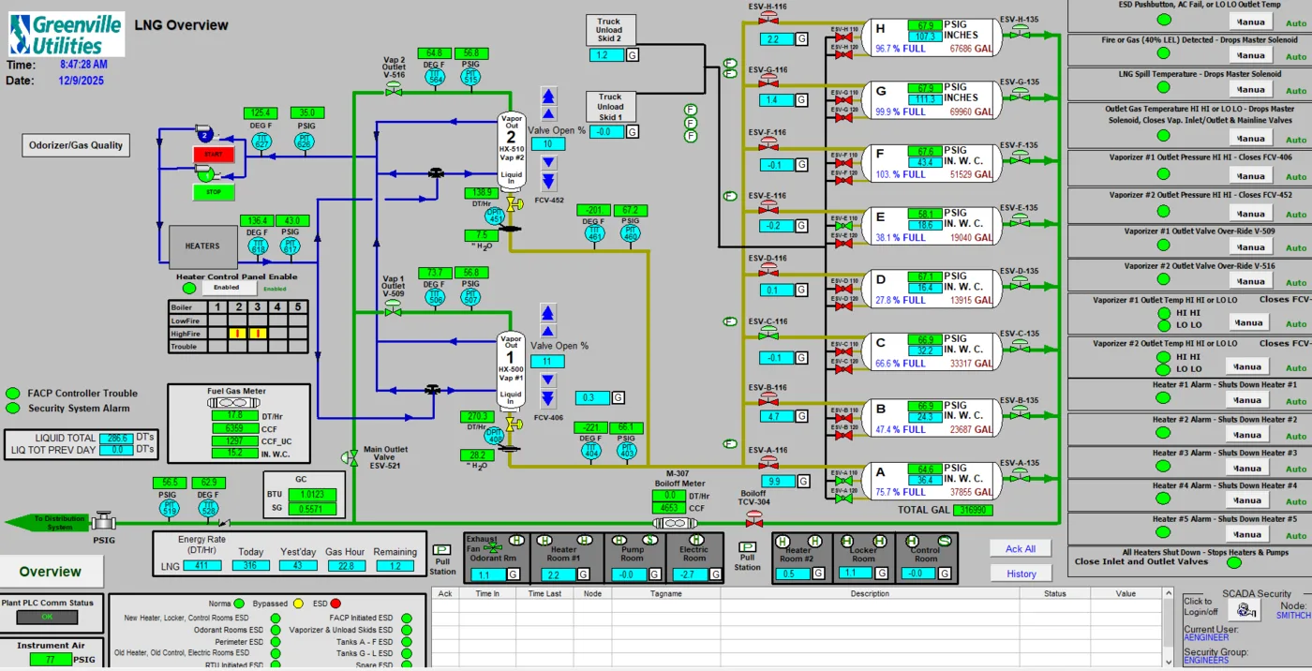Click the up arrow to raise Vapor Out 2 valve percent
1312x671 pixels.
(548, 114)
